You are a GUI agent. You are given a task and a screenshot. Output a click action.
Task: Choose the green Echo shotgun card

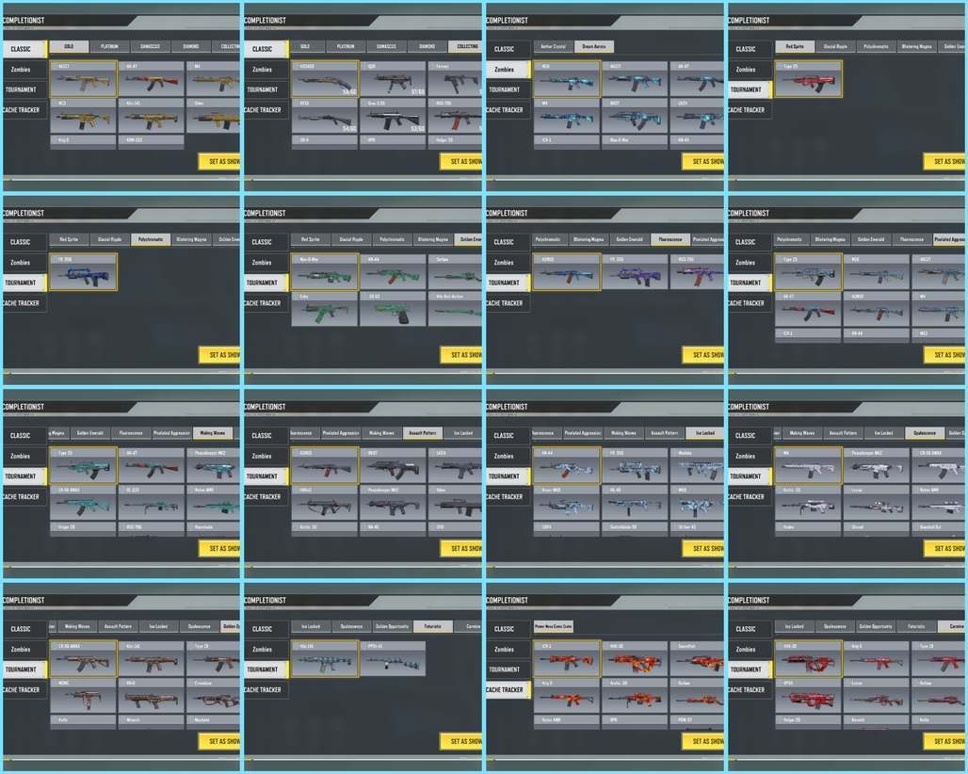pyautogui.click(x=325, y=309)
